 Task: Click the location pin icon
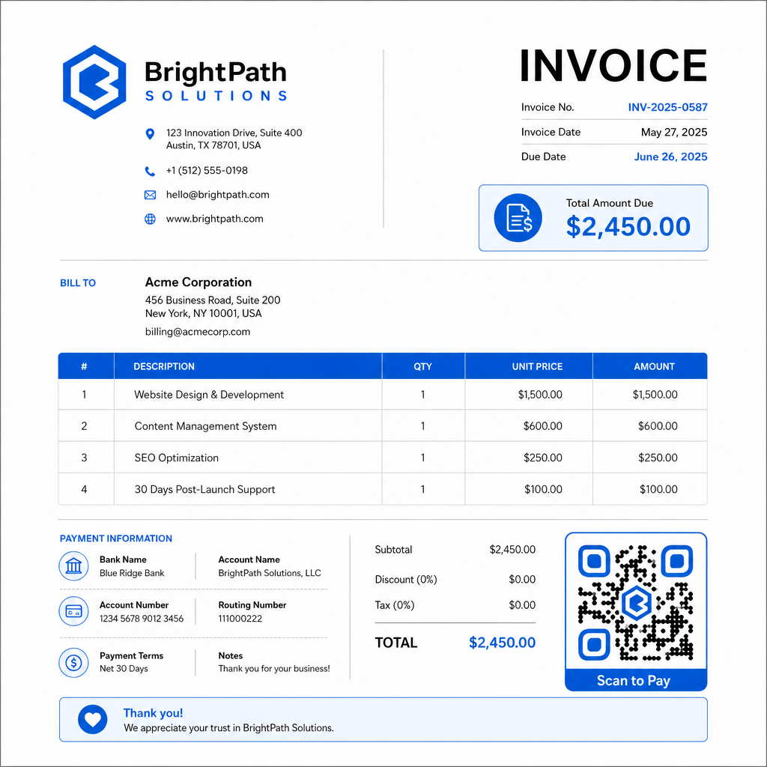pyautogui.click(x=150, y=134)
